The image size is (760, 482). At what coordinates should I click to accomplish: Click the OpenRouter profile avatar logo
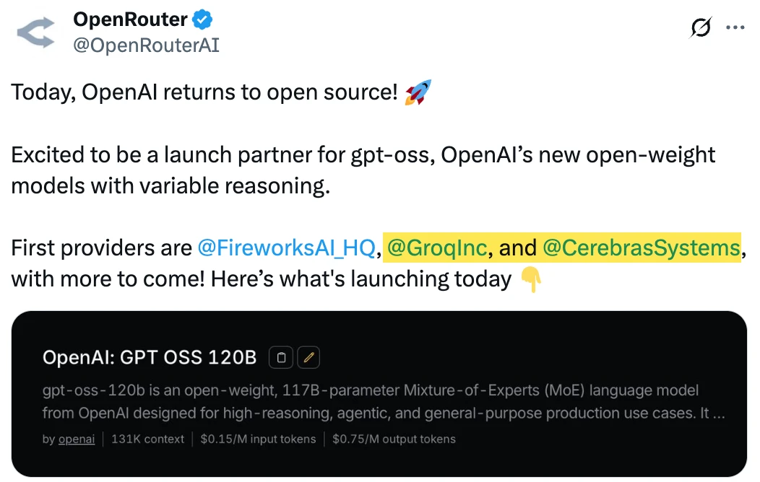pos(36,33)
